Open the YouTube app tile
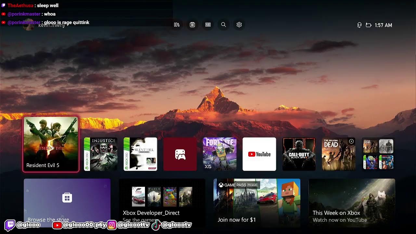The height and width of the screenshot is (234, 416). coord(259,154)
